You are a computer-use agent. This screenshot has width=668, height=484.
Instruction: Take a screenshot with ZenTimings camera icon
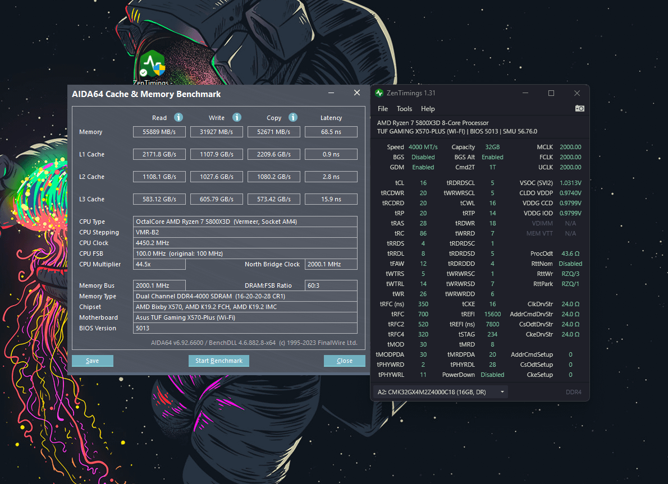[579, 109]
